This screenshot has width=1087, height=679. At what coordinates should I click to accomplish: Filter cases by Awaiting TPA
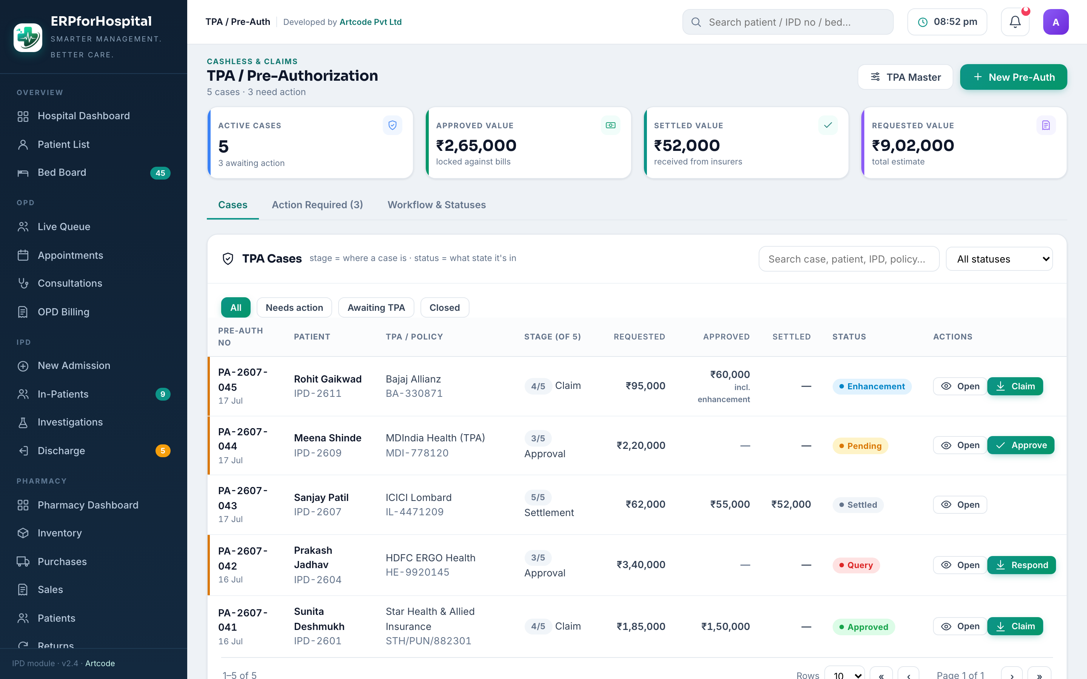[x=376, y=307]
